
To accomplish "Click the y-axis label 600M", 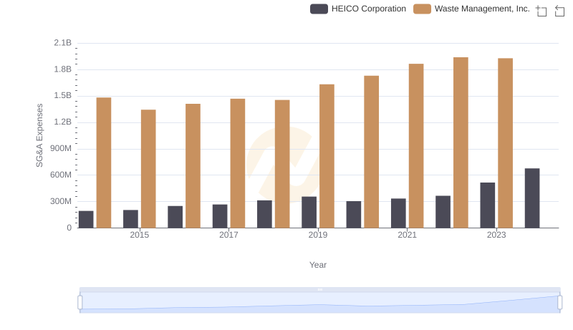I will point(61,175).
